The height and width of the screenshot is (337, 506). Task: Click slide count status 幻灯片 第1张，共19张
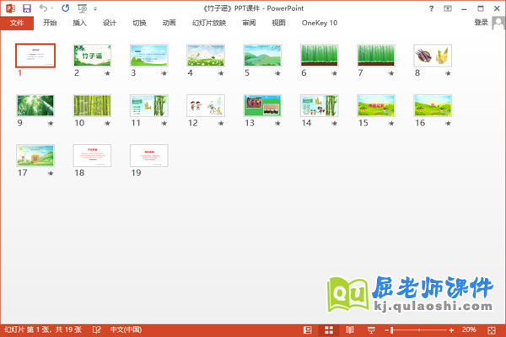coord(43,329)
